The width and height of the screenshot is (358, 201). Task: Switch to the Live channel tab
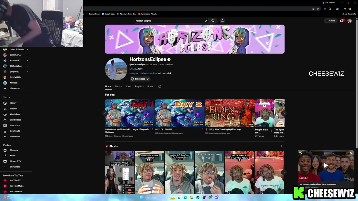pyautogui.click(x=128, y=87)
